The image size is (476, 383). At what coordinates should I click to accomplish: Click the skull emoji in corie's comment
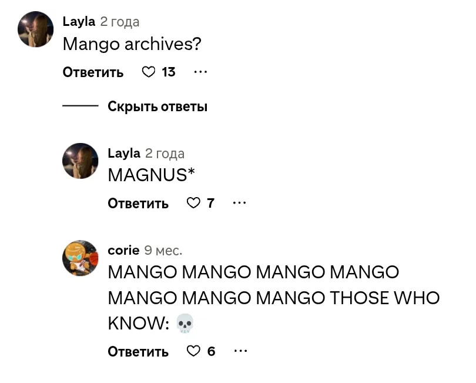[185, 323]
